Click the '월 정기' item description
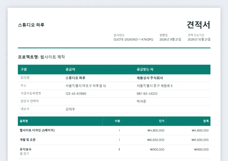 coord(24,153)
